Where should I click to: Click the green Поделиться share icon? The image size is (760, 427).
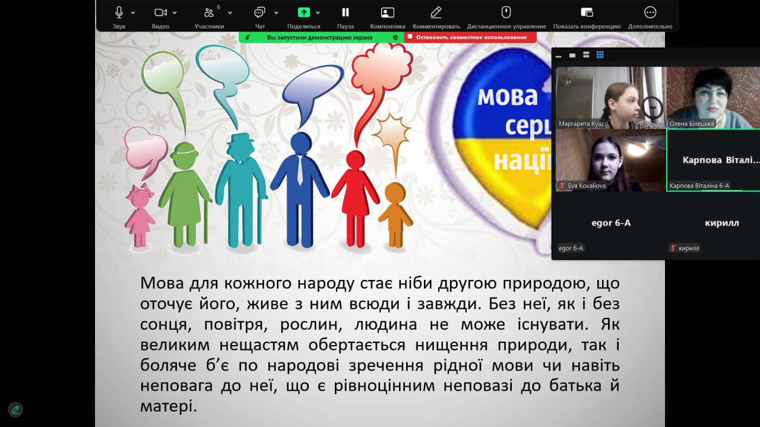(x=303, y=12)
